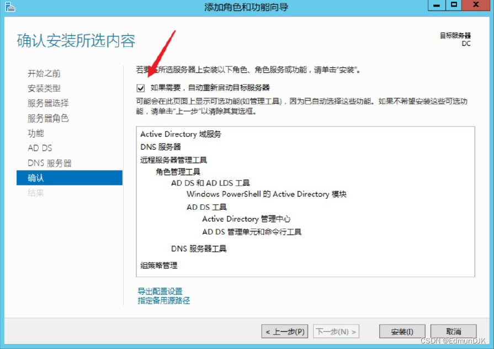Select the 服务器角色 step in the sidebar
Image resolution: width=494 pixels, height=349 pixels.
pos(48,118)
